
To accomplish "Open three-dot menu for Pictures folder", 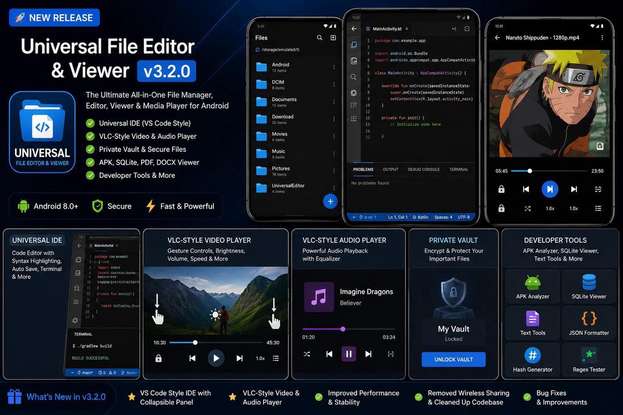I will pos(334,171).
